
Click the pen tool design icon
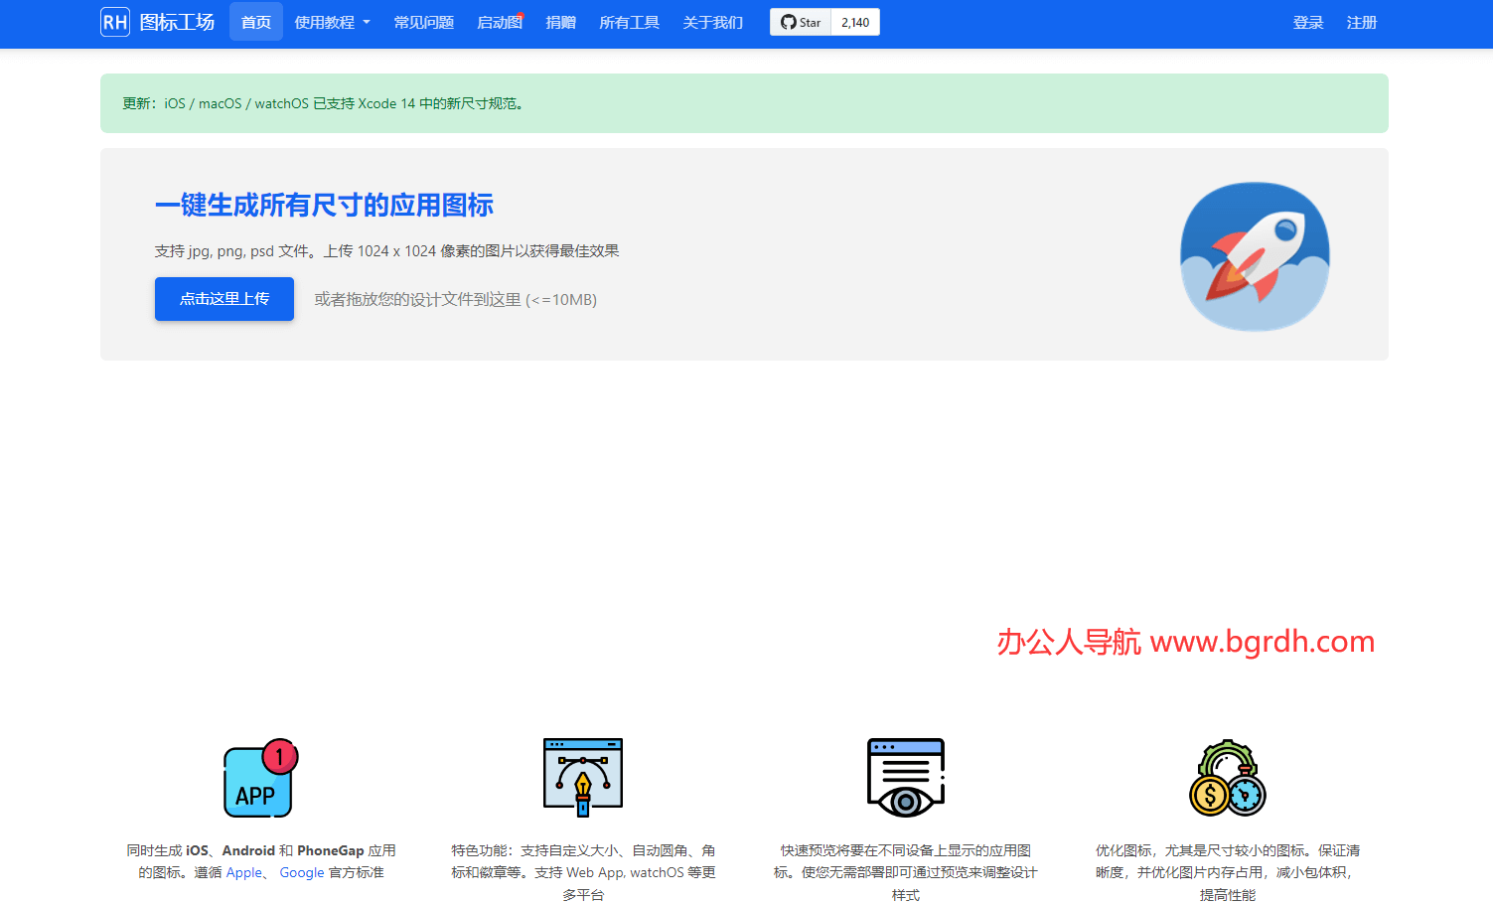click(x=582, y=778)
